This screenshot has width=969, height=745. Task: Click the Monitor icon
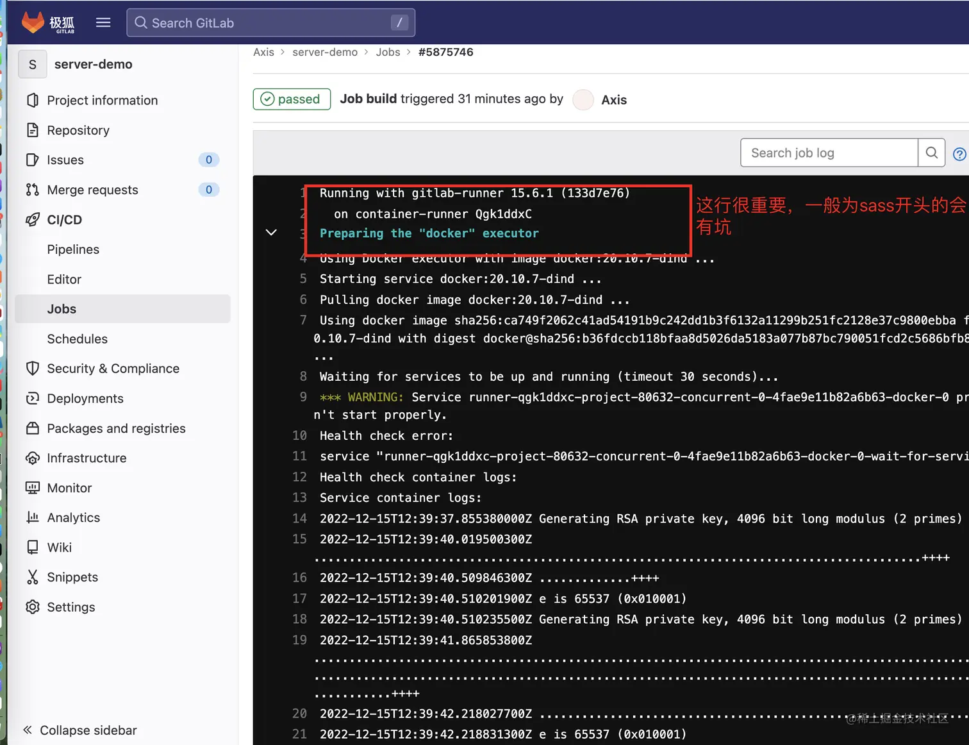tap(33, 488)
